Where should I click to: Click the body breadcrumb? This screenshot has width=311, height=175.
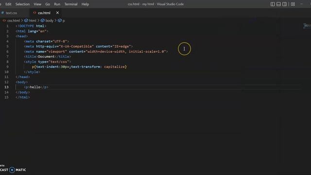coord(50,20)
